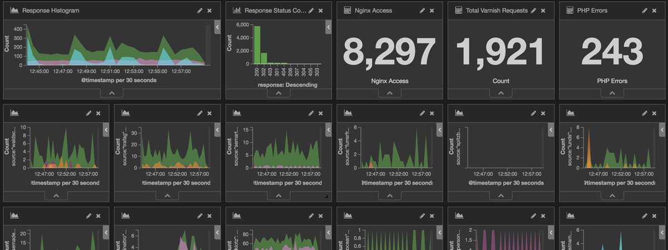
Task: Expand the spy panel under waldsc chart
Action: point(56,196)
